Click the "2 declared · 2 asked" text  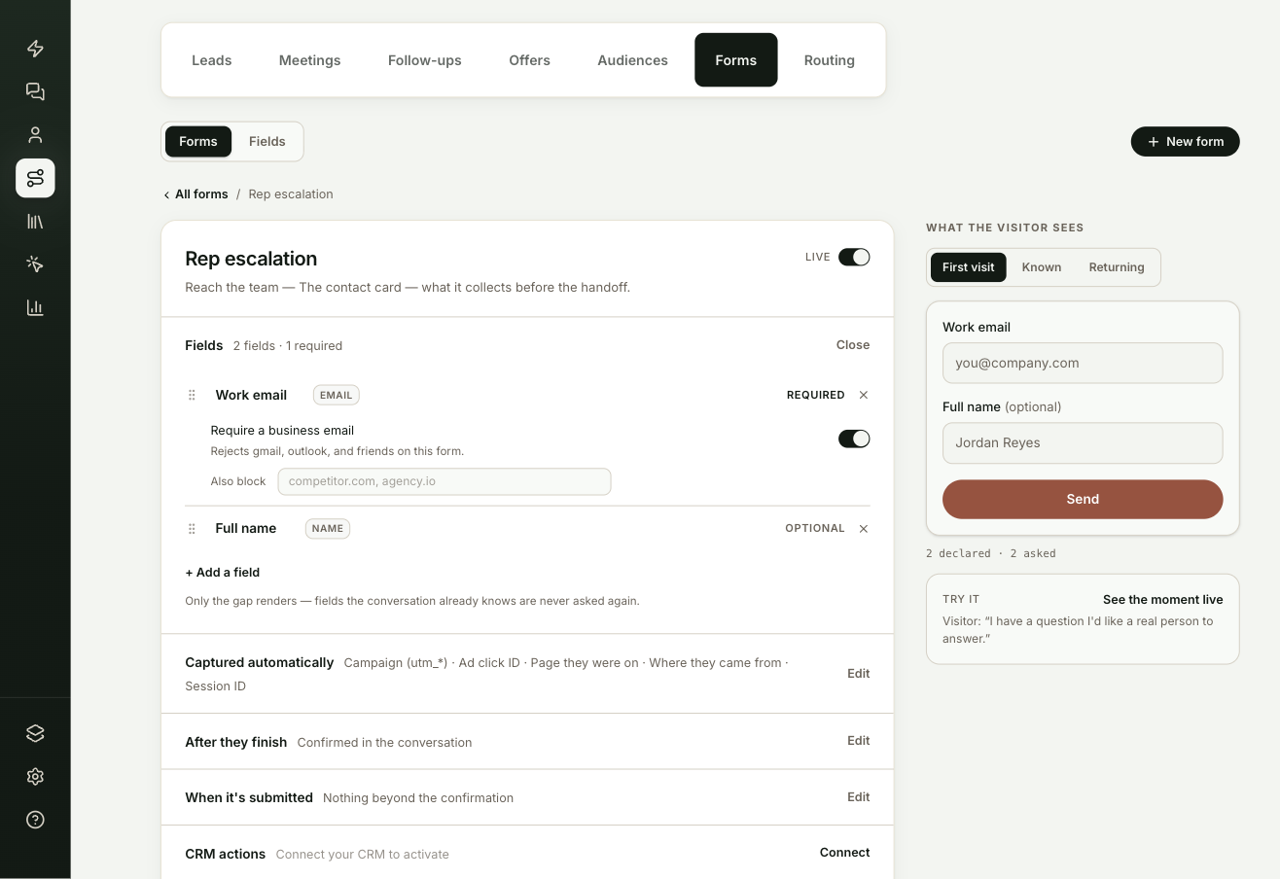click(x=991, y=553)
